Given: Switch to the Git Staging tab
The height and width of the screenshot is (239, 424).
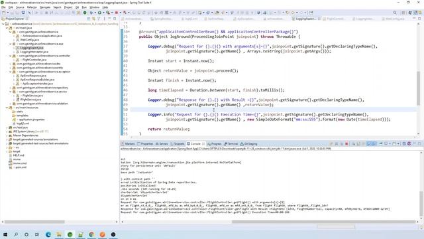Looking at the screenshot, I should point(249,144).
